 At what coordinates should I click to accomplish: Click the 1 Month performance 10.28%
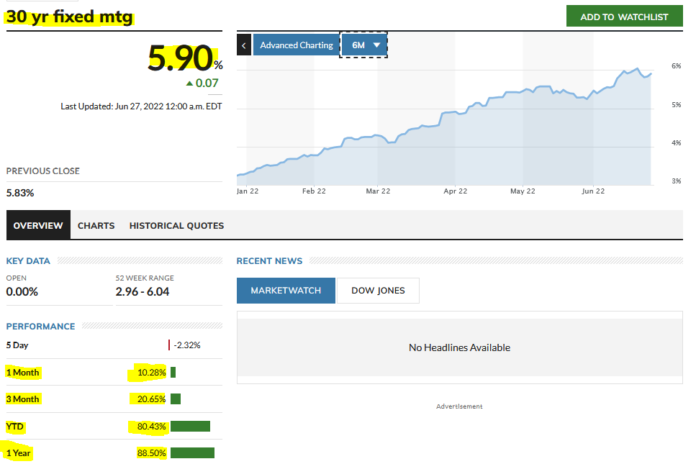[151, 373]
